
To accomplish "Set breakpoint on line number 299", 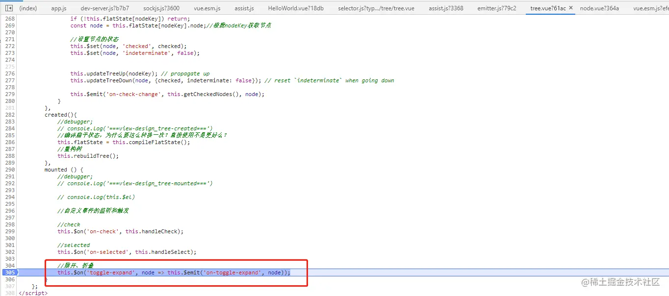I will click(x=10, y=231).
